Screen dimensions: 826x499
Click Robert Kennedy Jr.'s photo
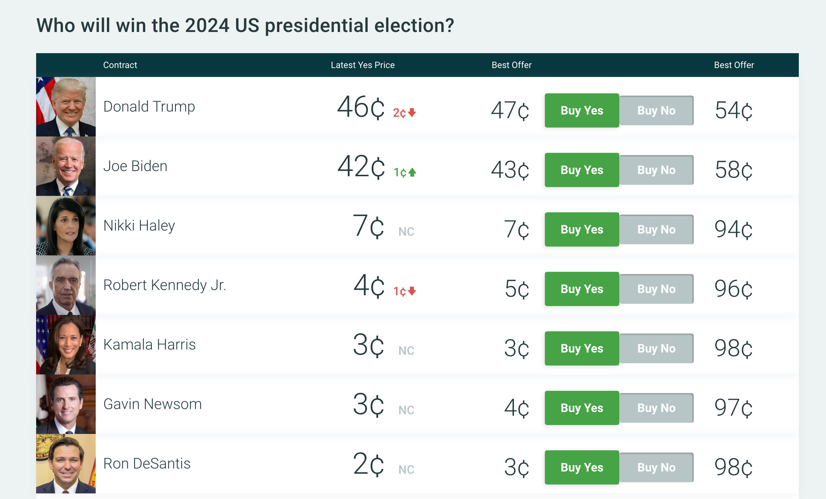(66, 285)
